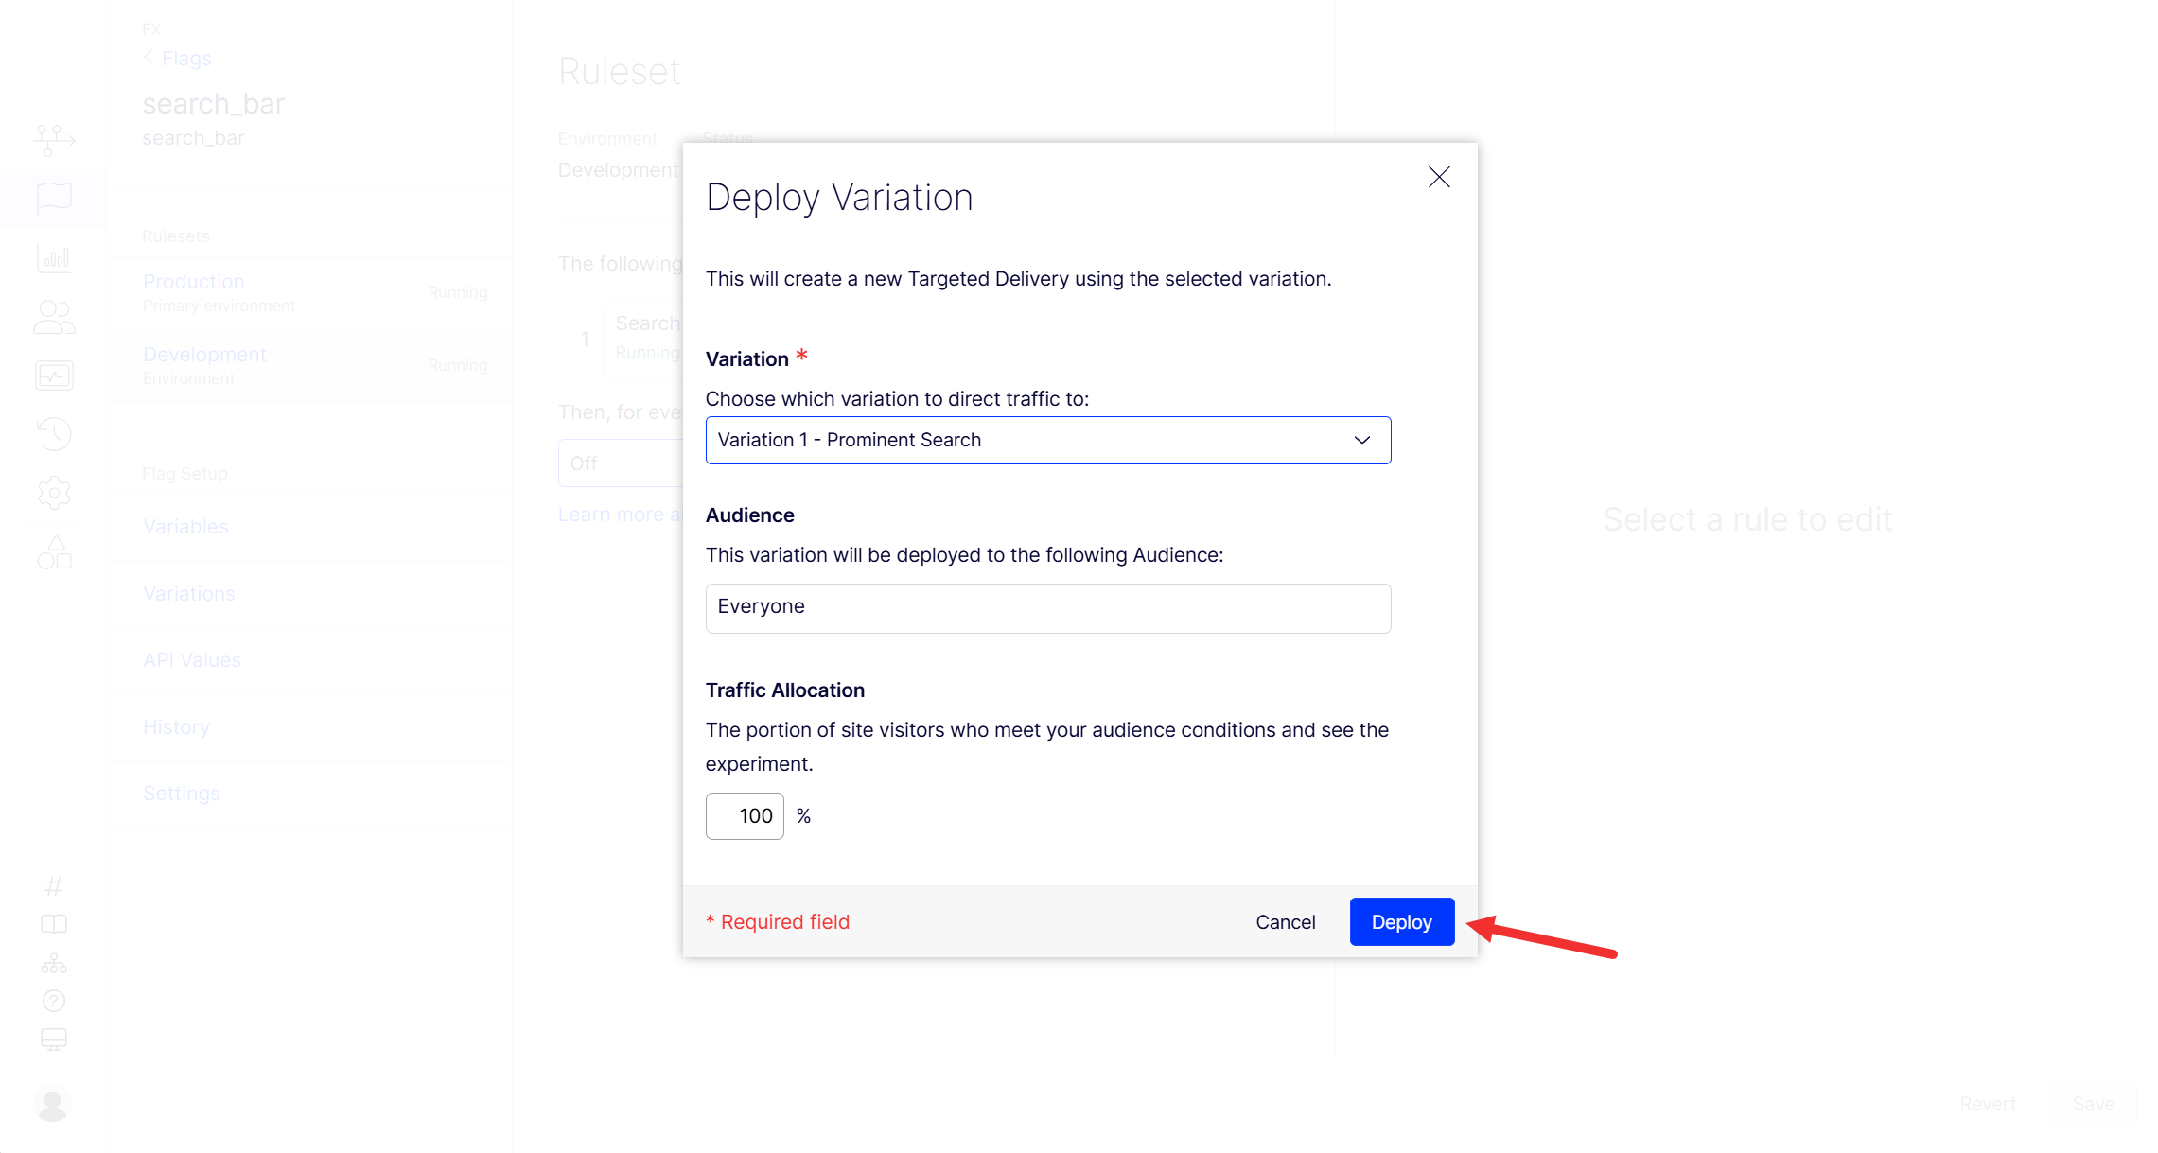Click the help question mark icon
Screen dimensions: 2158x1153
click(x=54, y=1000)
